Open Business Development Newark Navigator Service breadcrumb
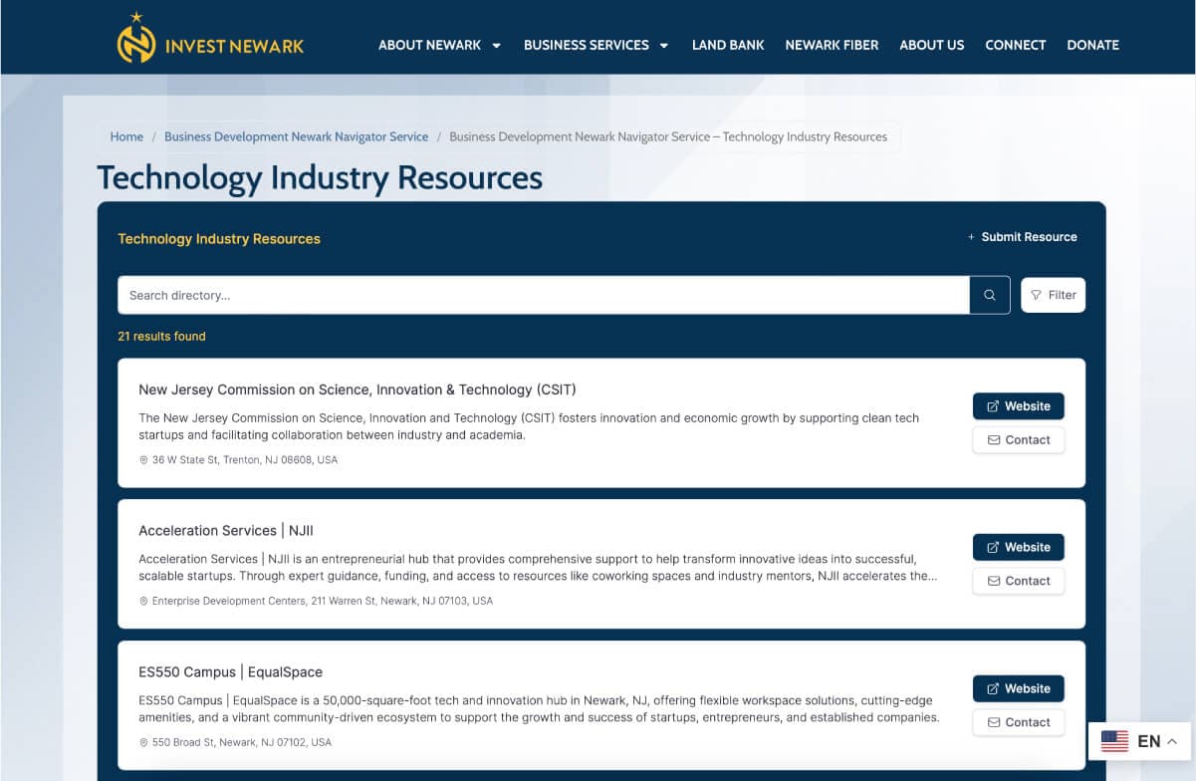The height and width of the screenshot is (781, 1196). coord(296,136)
